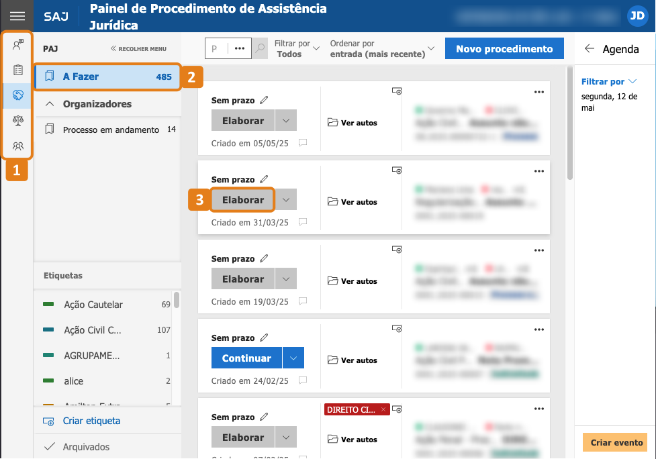
Task: Edit deadline pencil on 05/05/25 card
Action: (264, 100)
